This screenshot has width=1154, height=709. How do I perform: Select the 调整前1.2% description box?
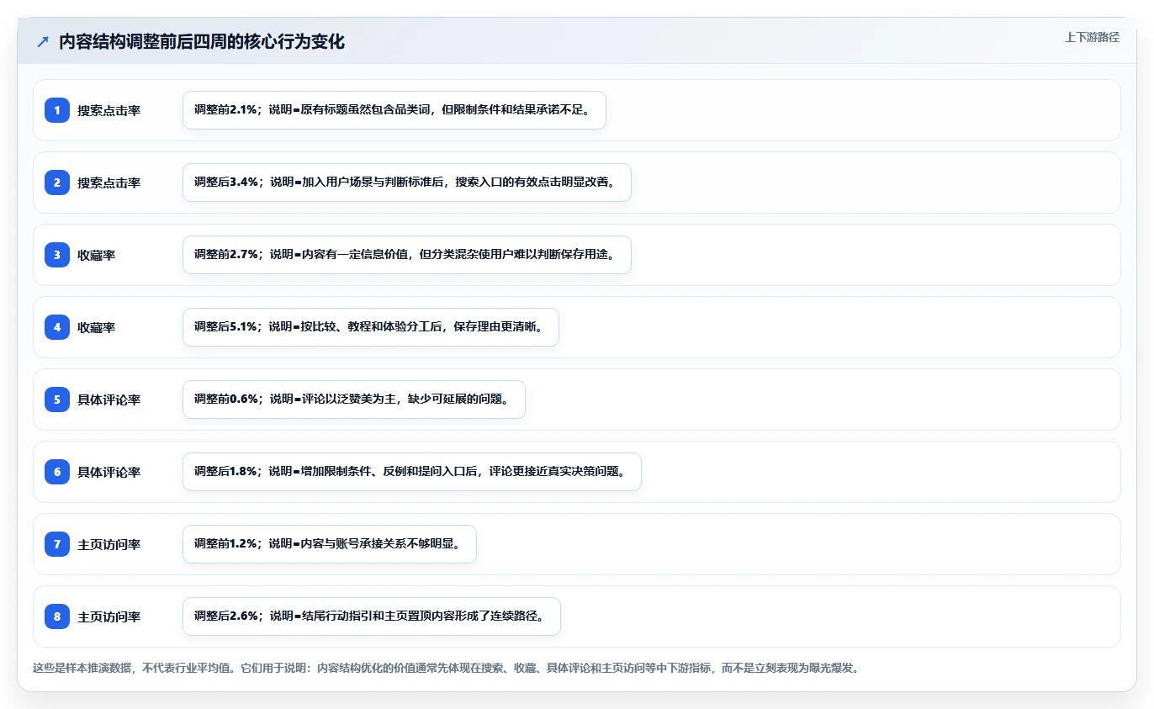330,544
